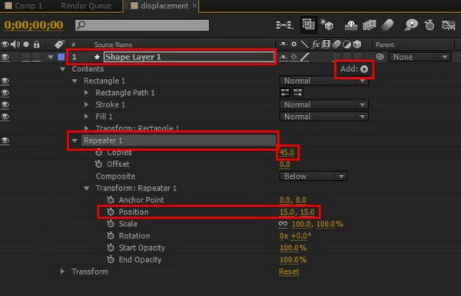Click the Brainstorm icon
Viewport: 461px width, 296px height.
pyautogui.click(x=411, y=25)
